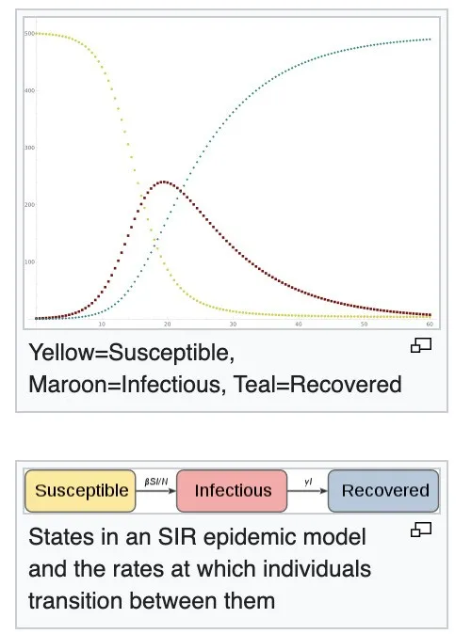Click the y-axis tick label 300
Image resolution: width=471 pixels, height=634 pixels.
[x=29, y=148]
